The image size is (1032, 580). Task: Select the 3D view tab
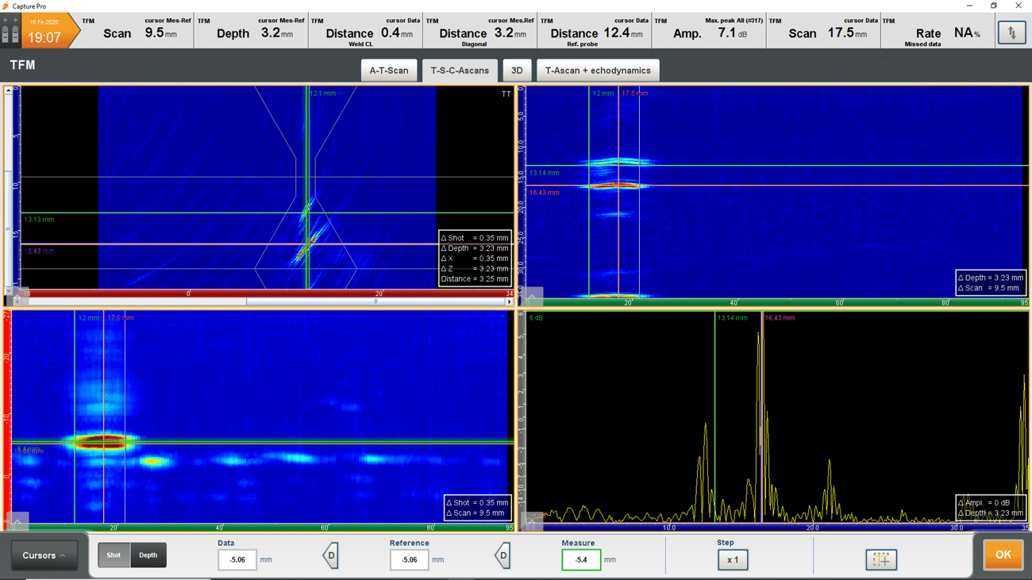point(517,71)
